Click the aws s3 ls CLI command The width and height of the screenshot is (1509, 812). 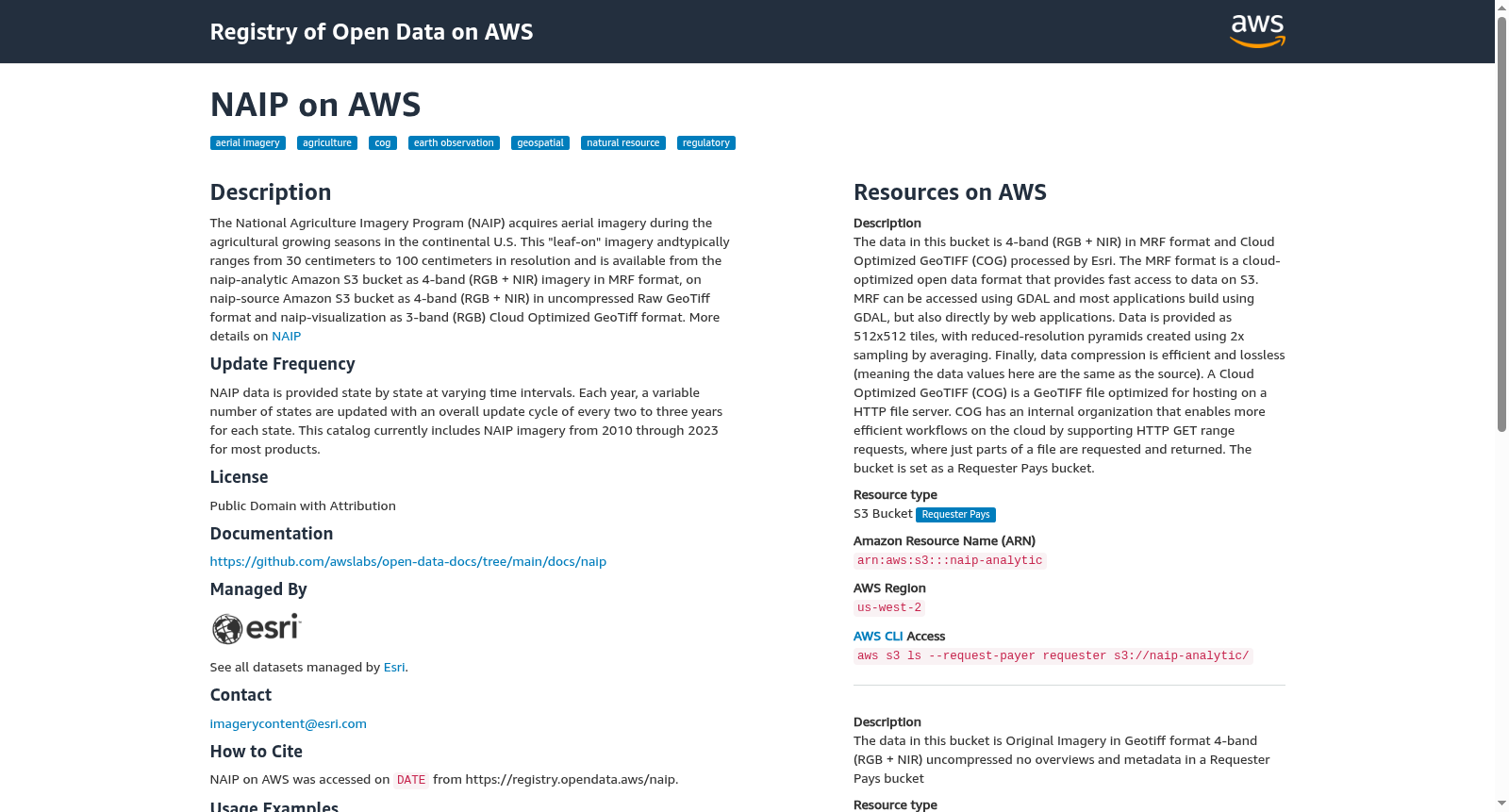pos(1053,656)
